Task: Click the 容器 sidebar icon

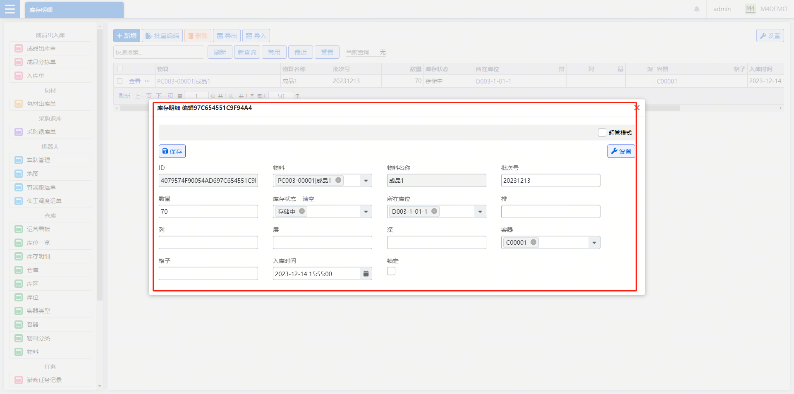Action: tap(19, 325)
